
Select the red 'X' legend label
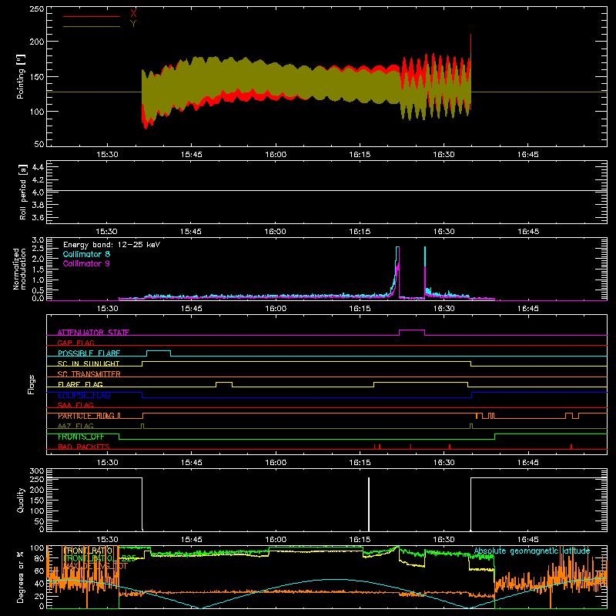pos(133,13)
